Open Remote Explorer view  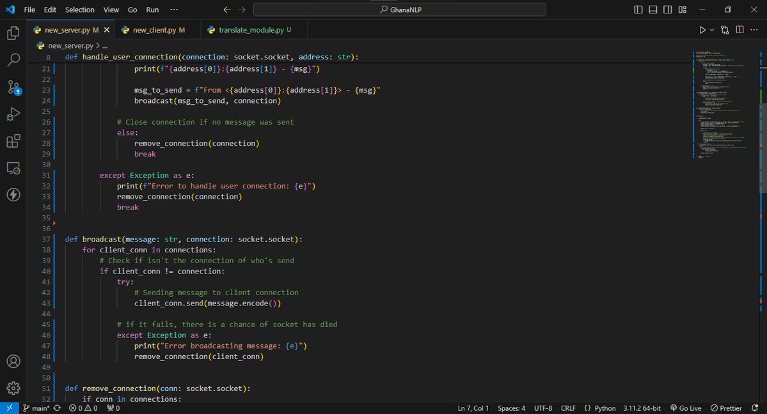tap(13, 168)
